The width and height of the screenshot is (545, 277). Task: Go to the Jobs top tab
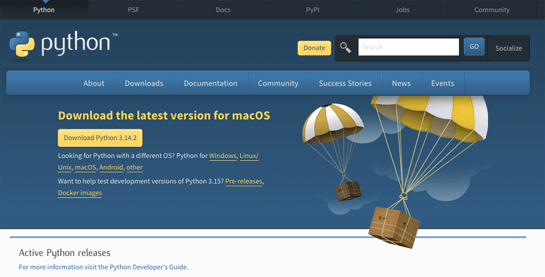[x=402, y=10]
